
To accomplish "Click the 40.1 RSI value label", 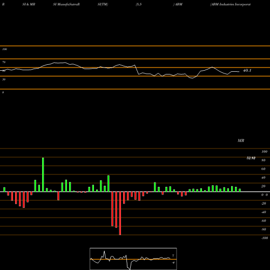I will (x=247, y=71).
